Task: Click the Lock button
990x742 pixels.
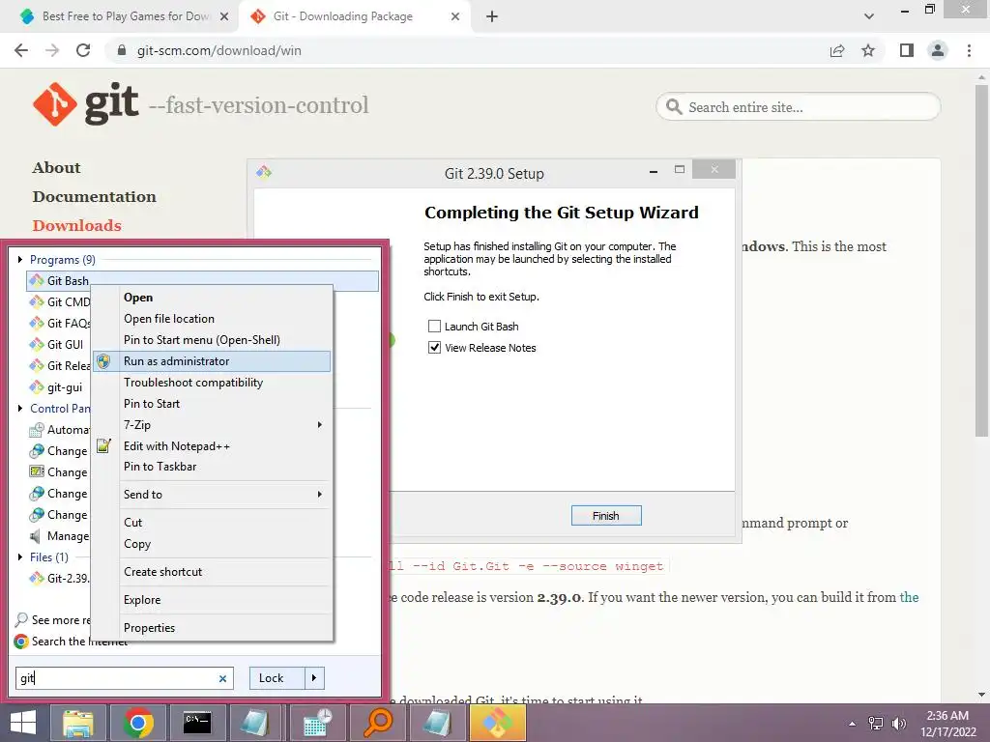Action: (277, 678)
